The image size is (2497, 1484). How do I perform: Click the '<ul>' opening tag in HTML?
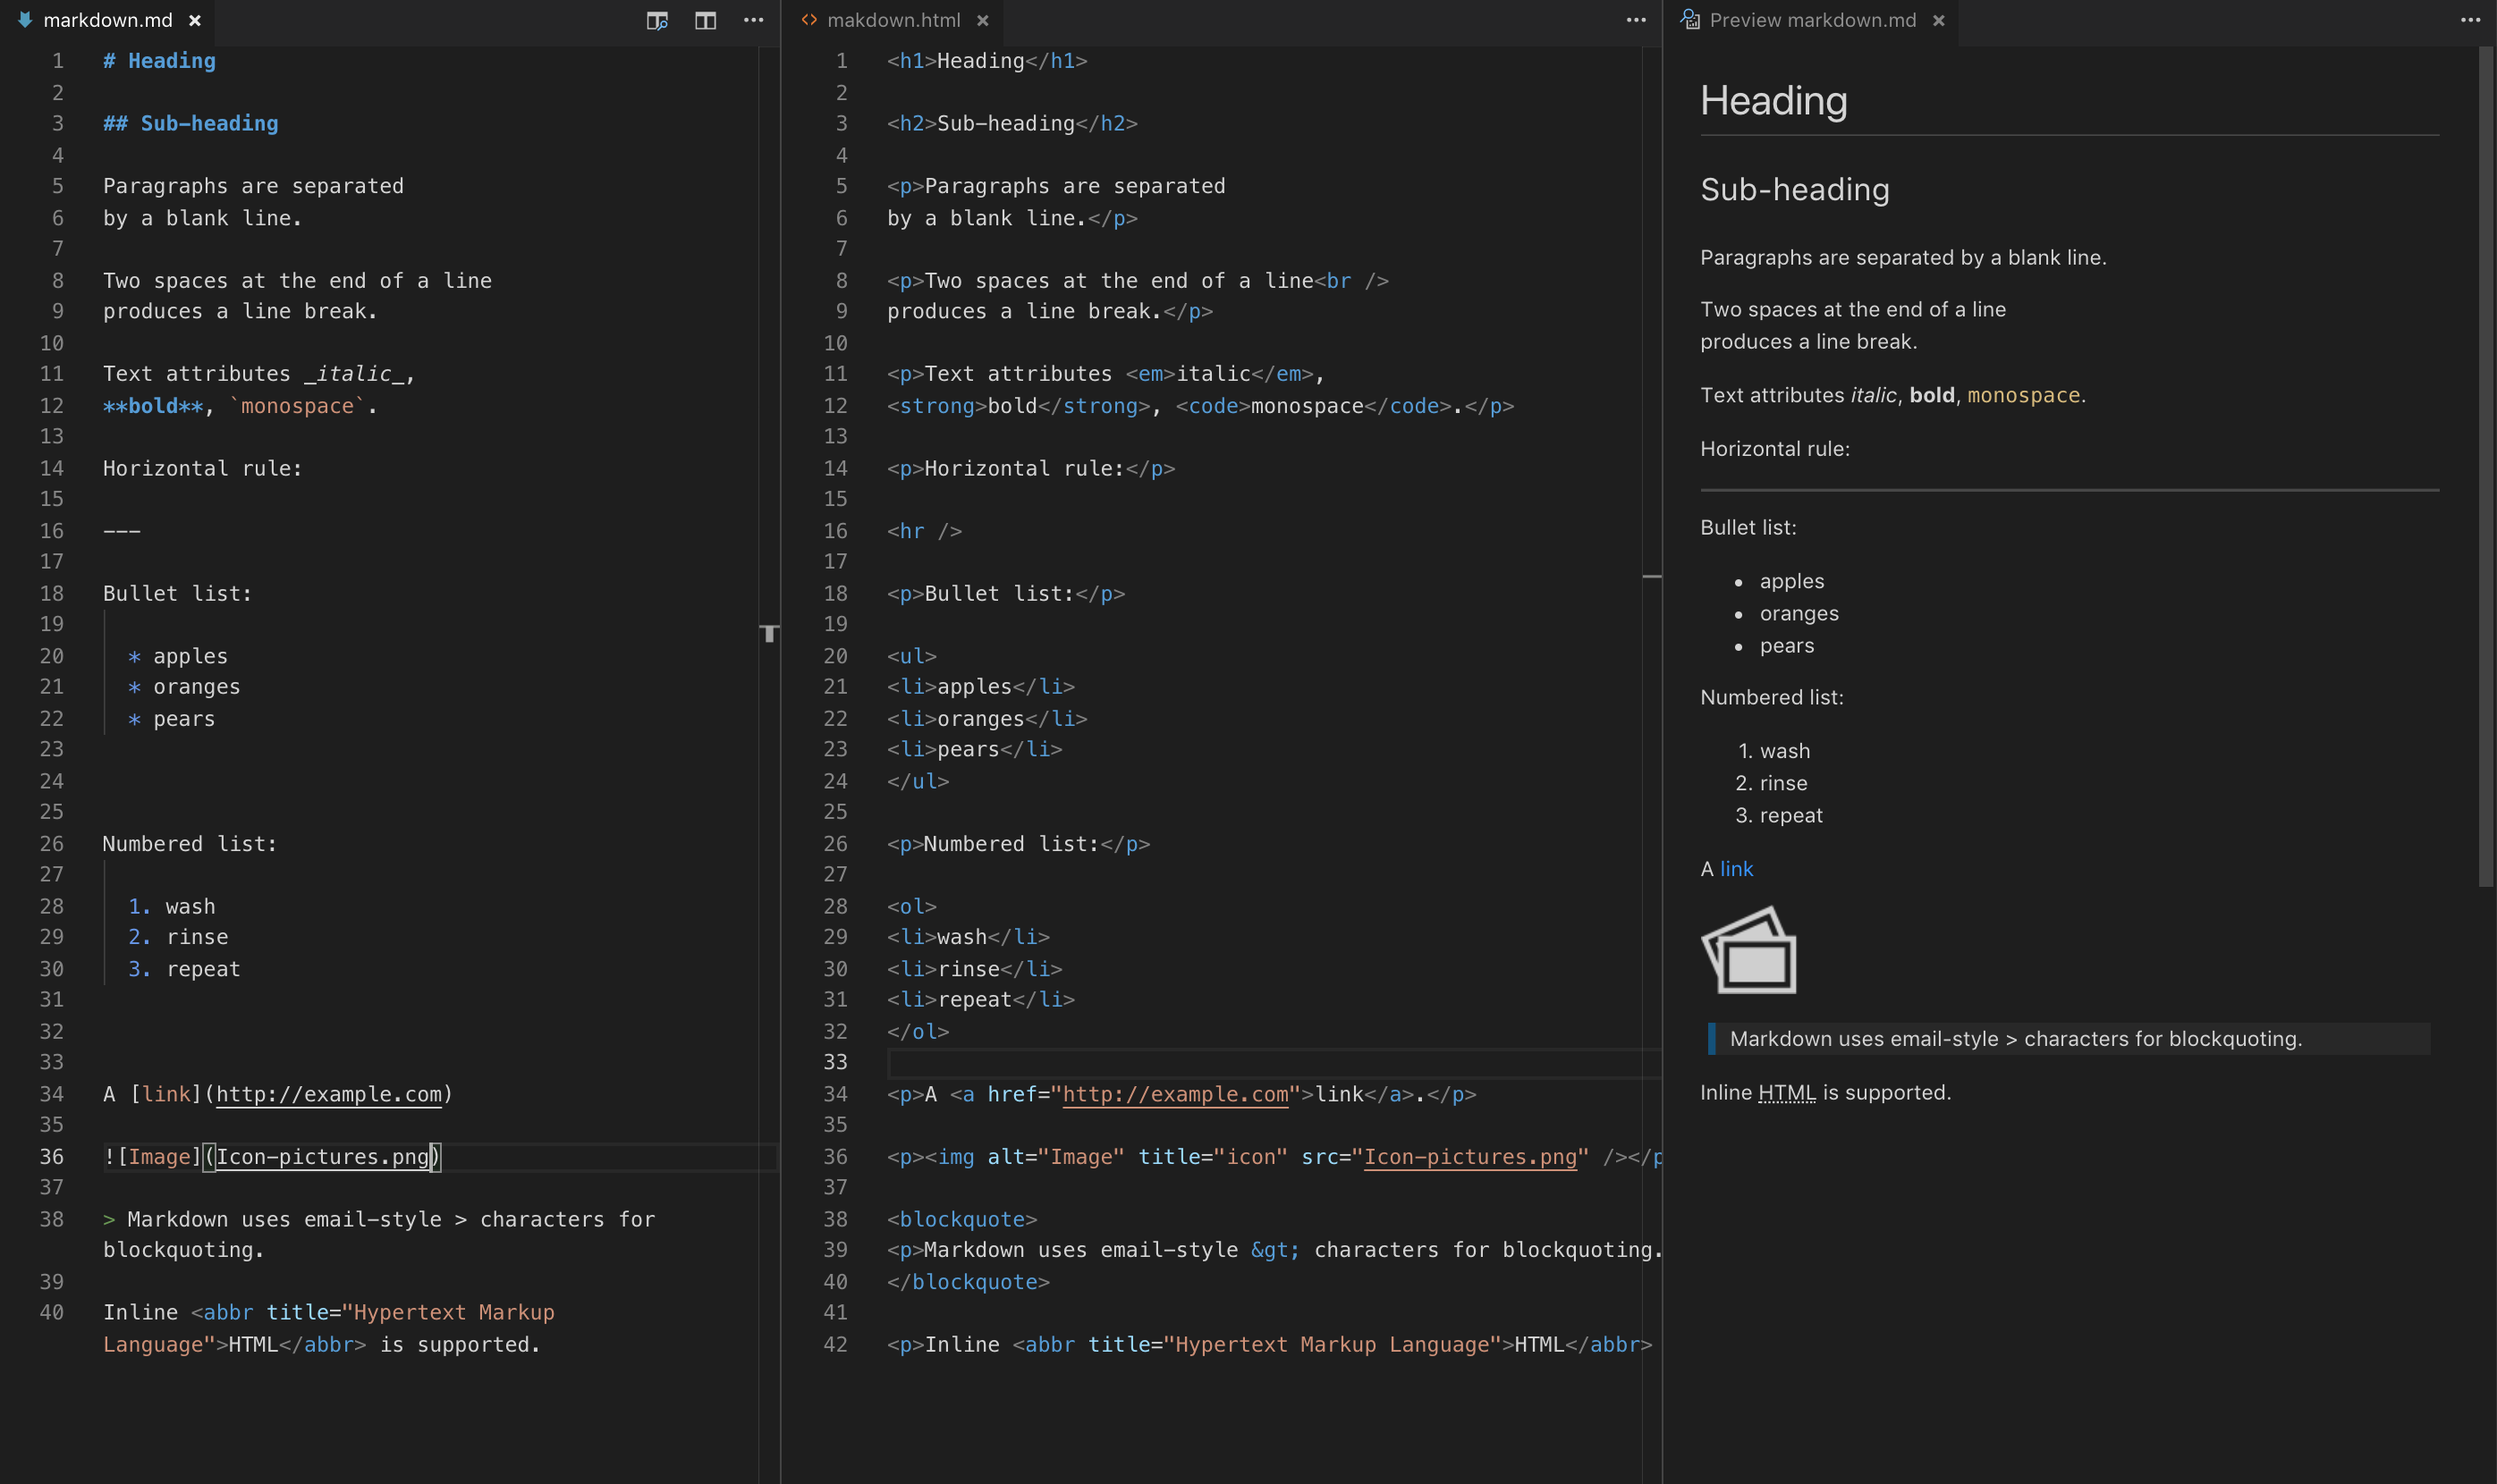(911, 656)
